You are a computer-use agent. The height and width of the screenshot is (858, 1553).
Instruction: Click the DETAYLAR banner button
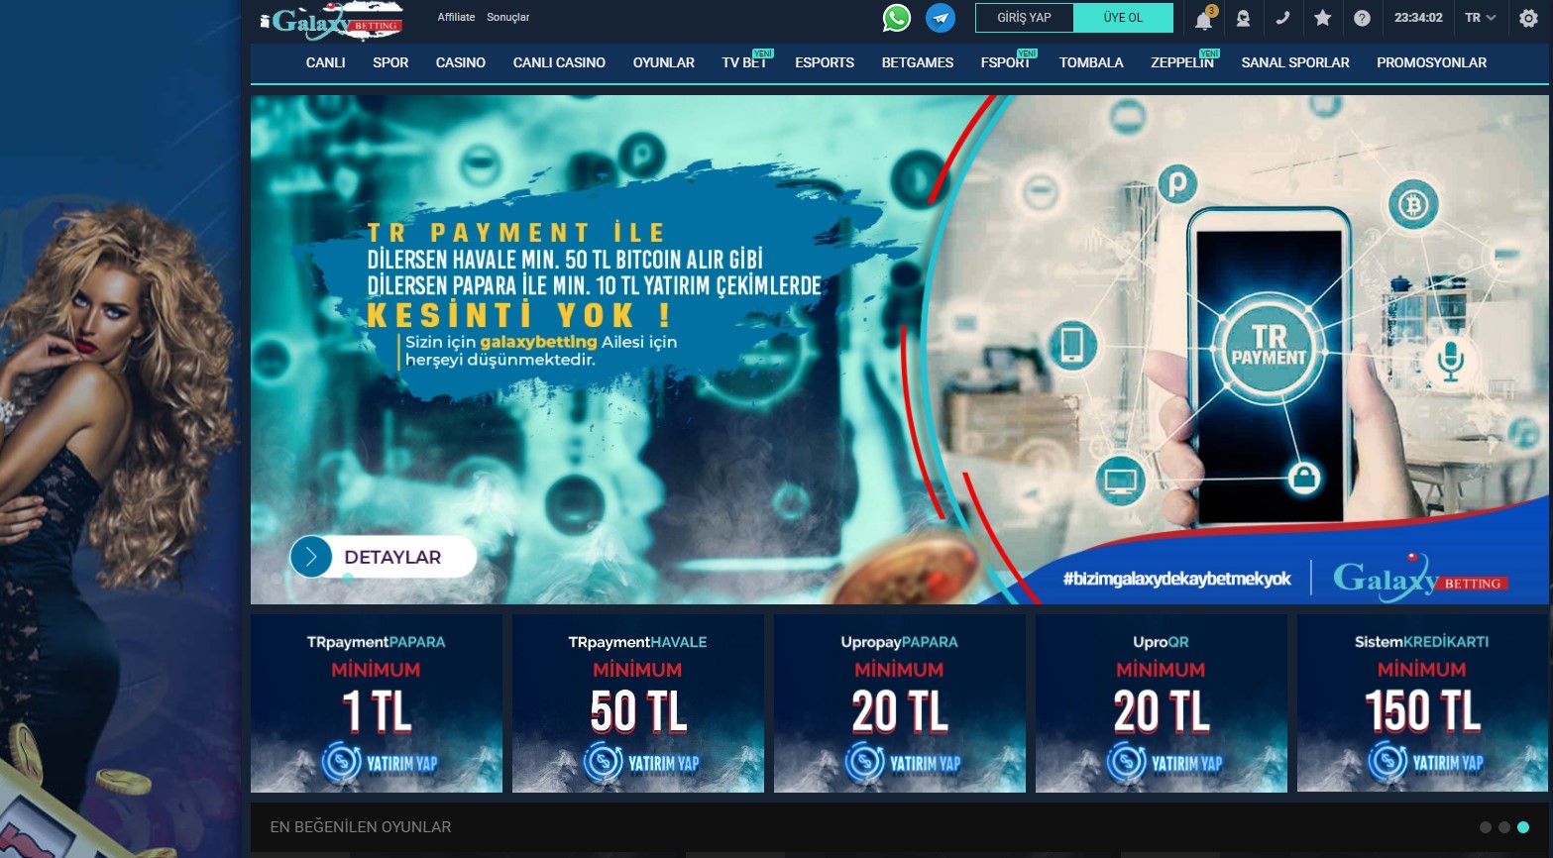tap(383, 557)
